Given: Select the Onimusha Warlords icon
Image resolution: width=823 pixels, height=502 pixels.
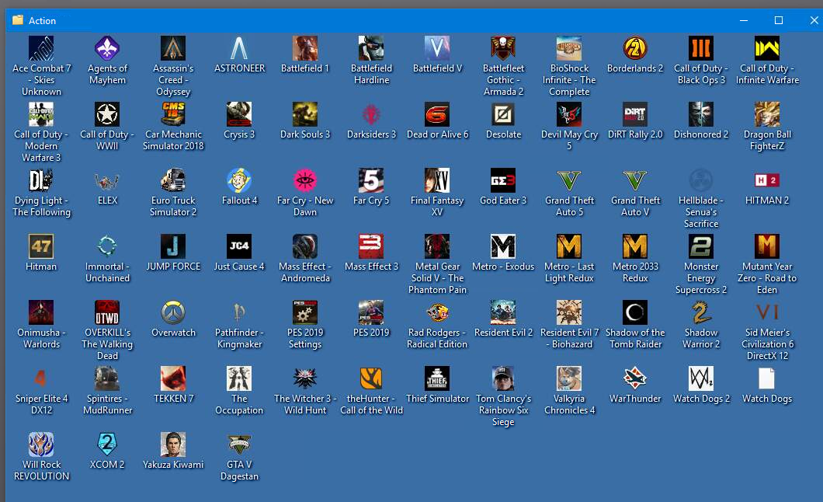Looking at the screenshot, I should 41,313.
